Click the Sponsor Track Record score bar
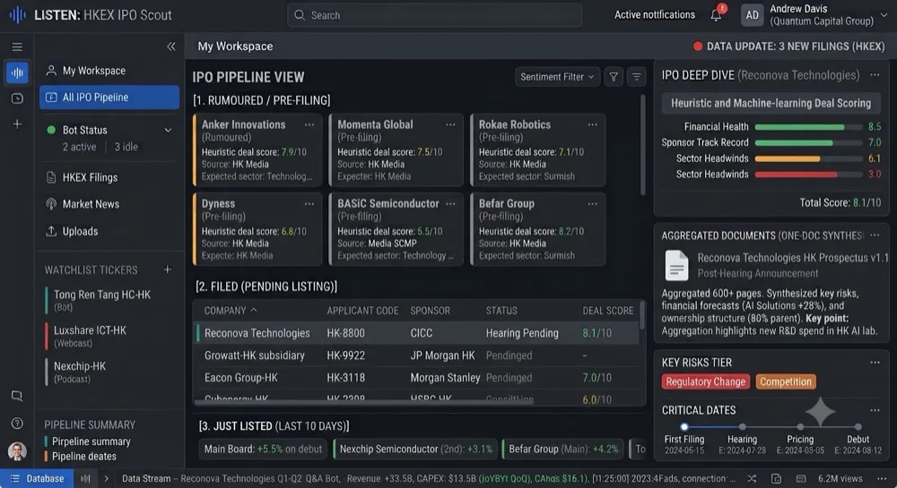This screenshot has height=488, width=897. pos(808,142)
